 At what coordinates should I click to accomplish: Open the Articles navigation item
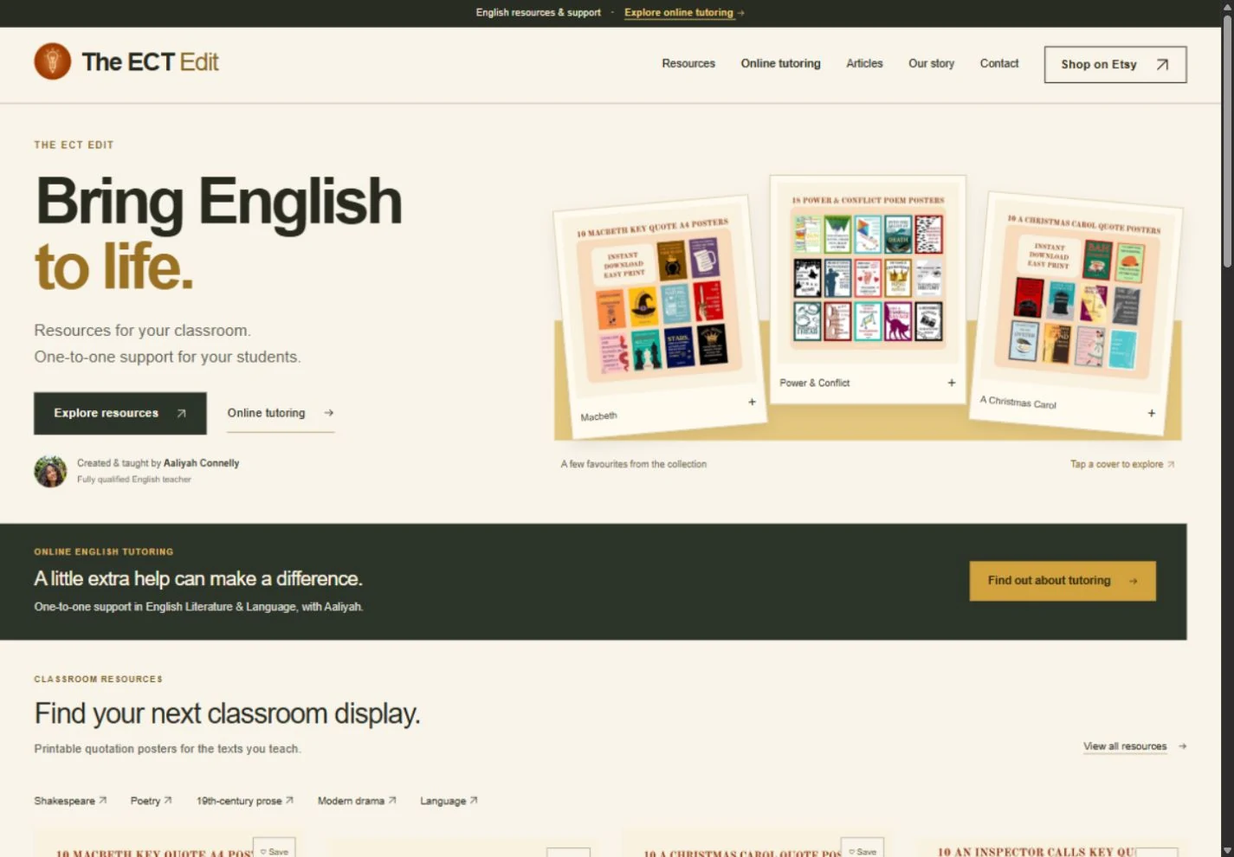864,63
